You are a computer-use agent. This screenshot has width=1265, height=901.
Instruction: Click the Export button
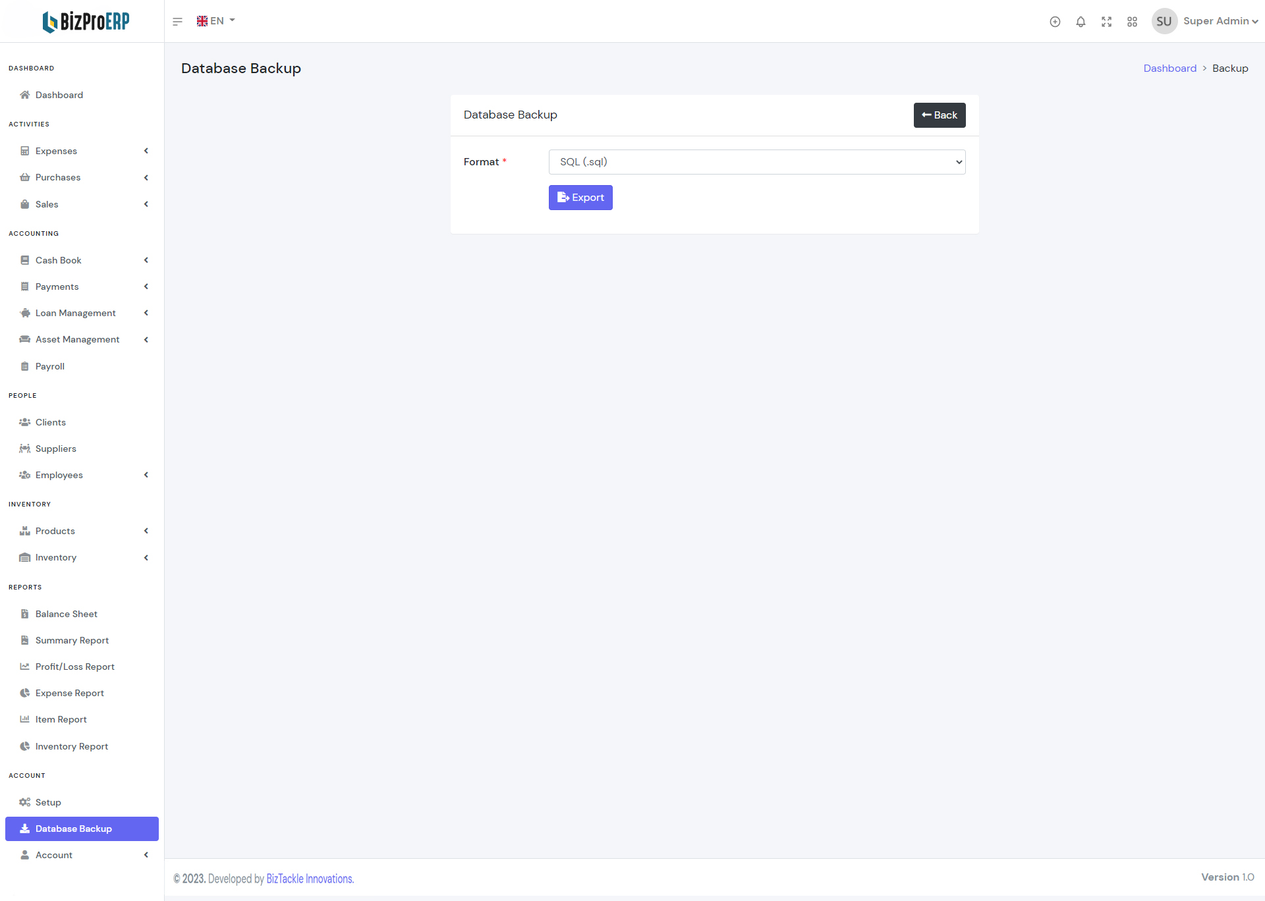[x=580, y=198]
